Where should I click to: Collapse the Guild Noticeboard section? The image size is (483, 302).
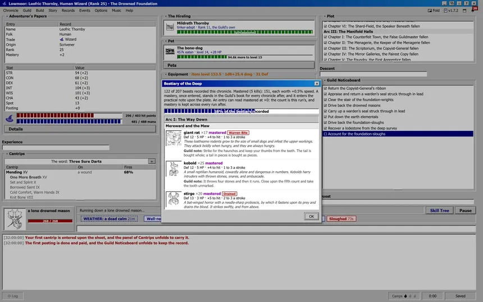[325, 80]
